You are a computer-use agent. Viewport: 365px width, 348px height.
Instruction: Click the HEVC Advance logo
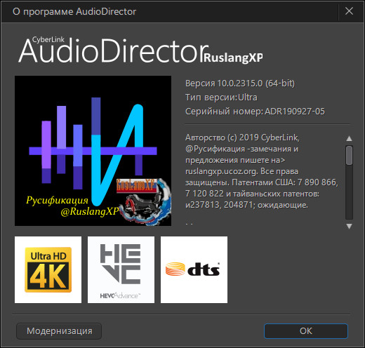tap(121, 269)
